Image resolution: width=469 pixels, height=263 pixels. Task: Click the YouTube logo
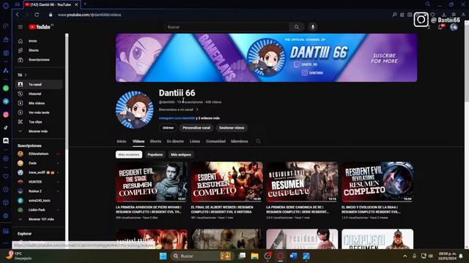40,27
